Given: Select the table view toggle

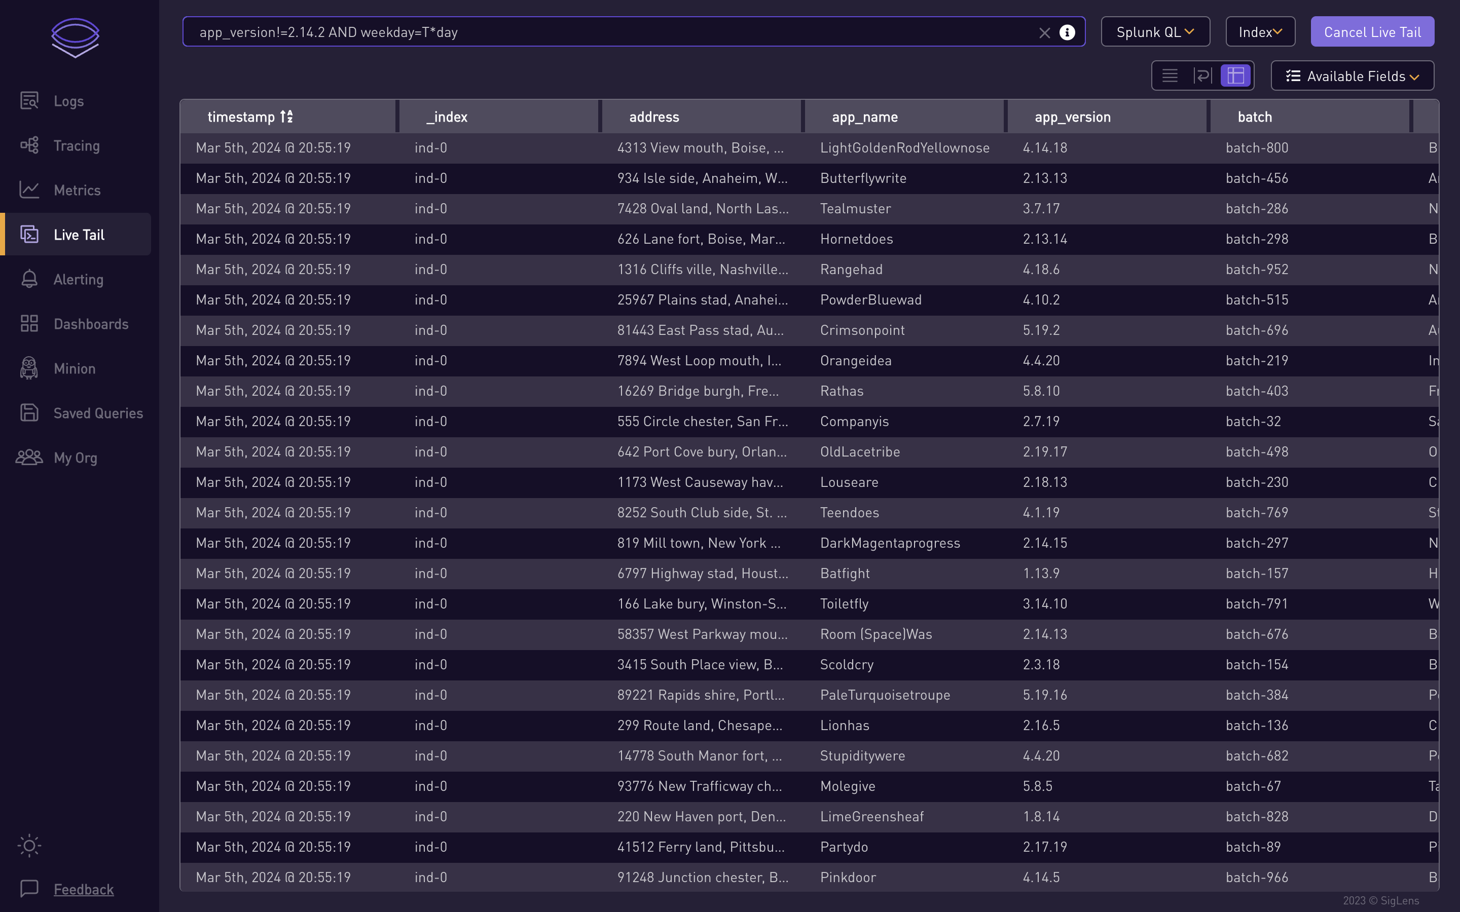Looking at the screenshot, I should click(x=1235, y=76).
